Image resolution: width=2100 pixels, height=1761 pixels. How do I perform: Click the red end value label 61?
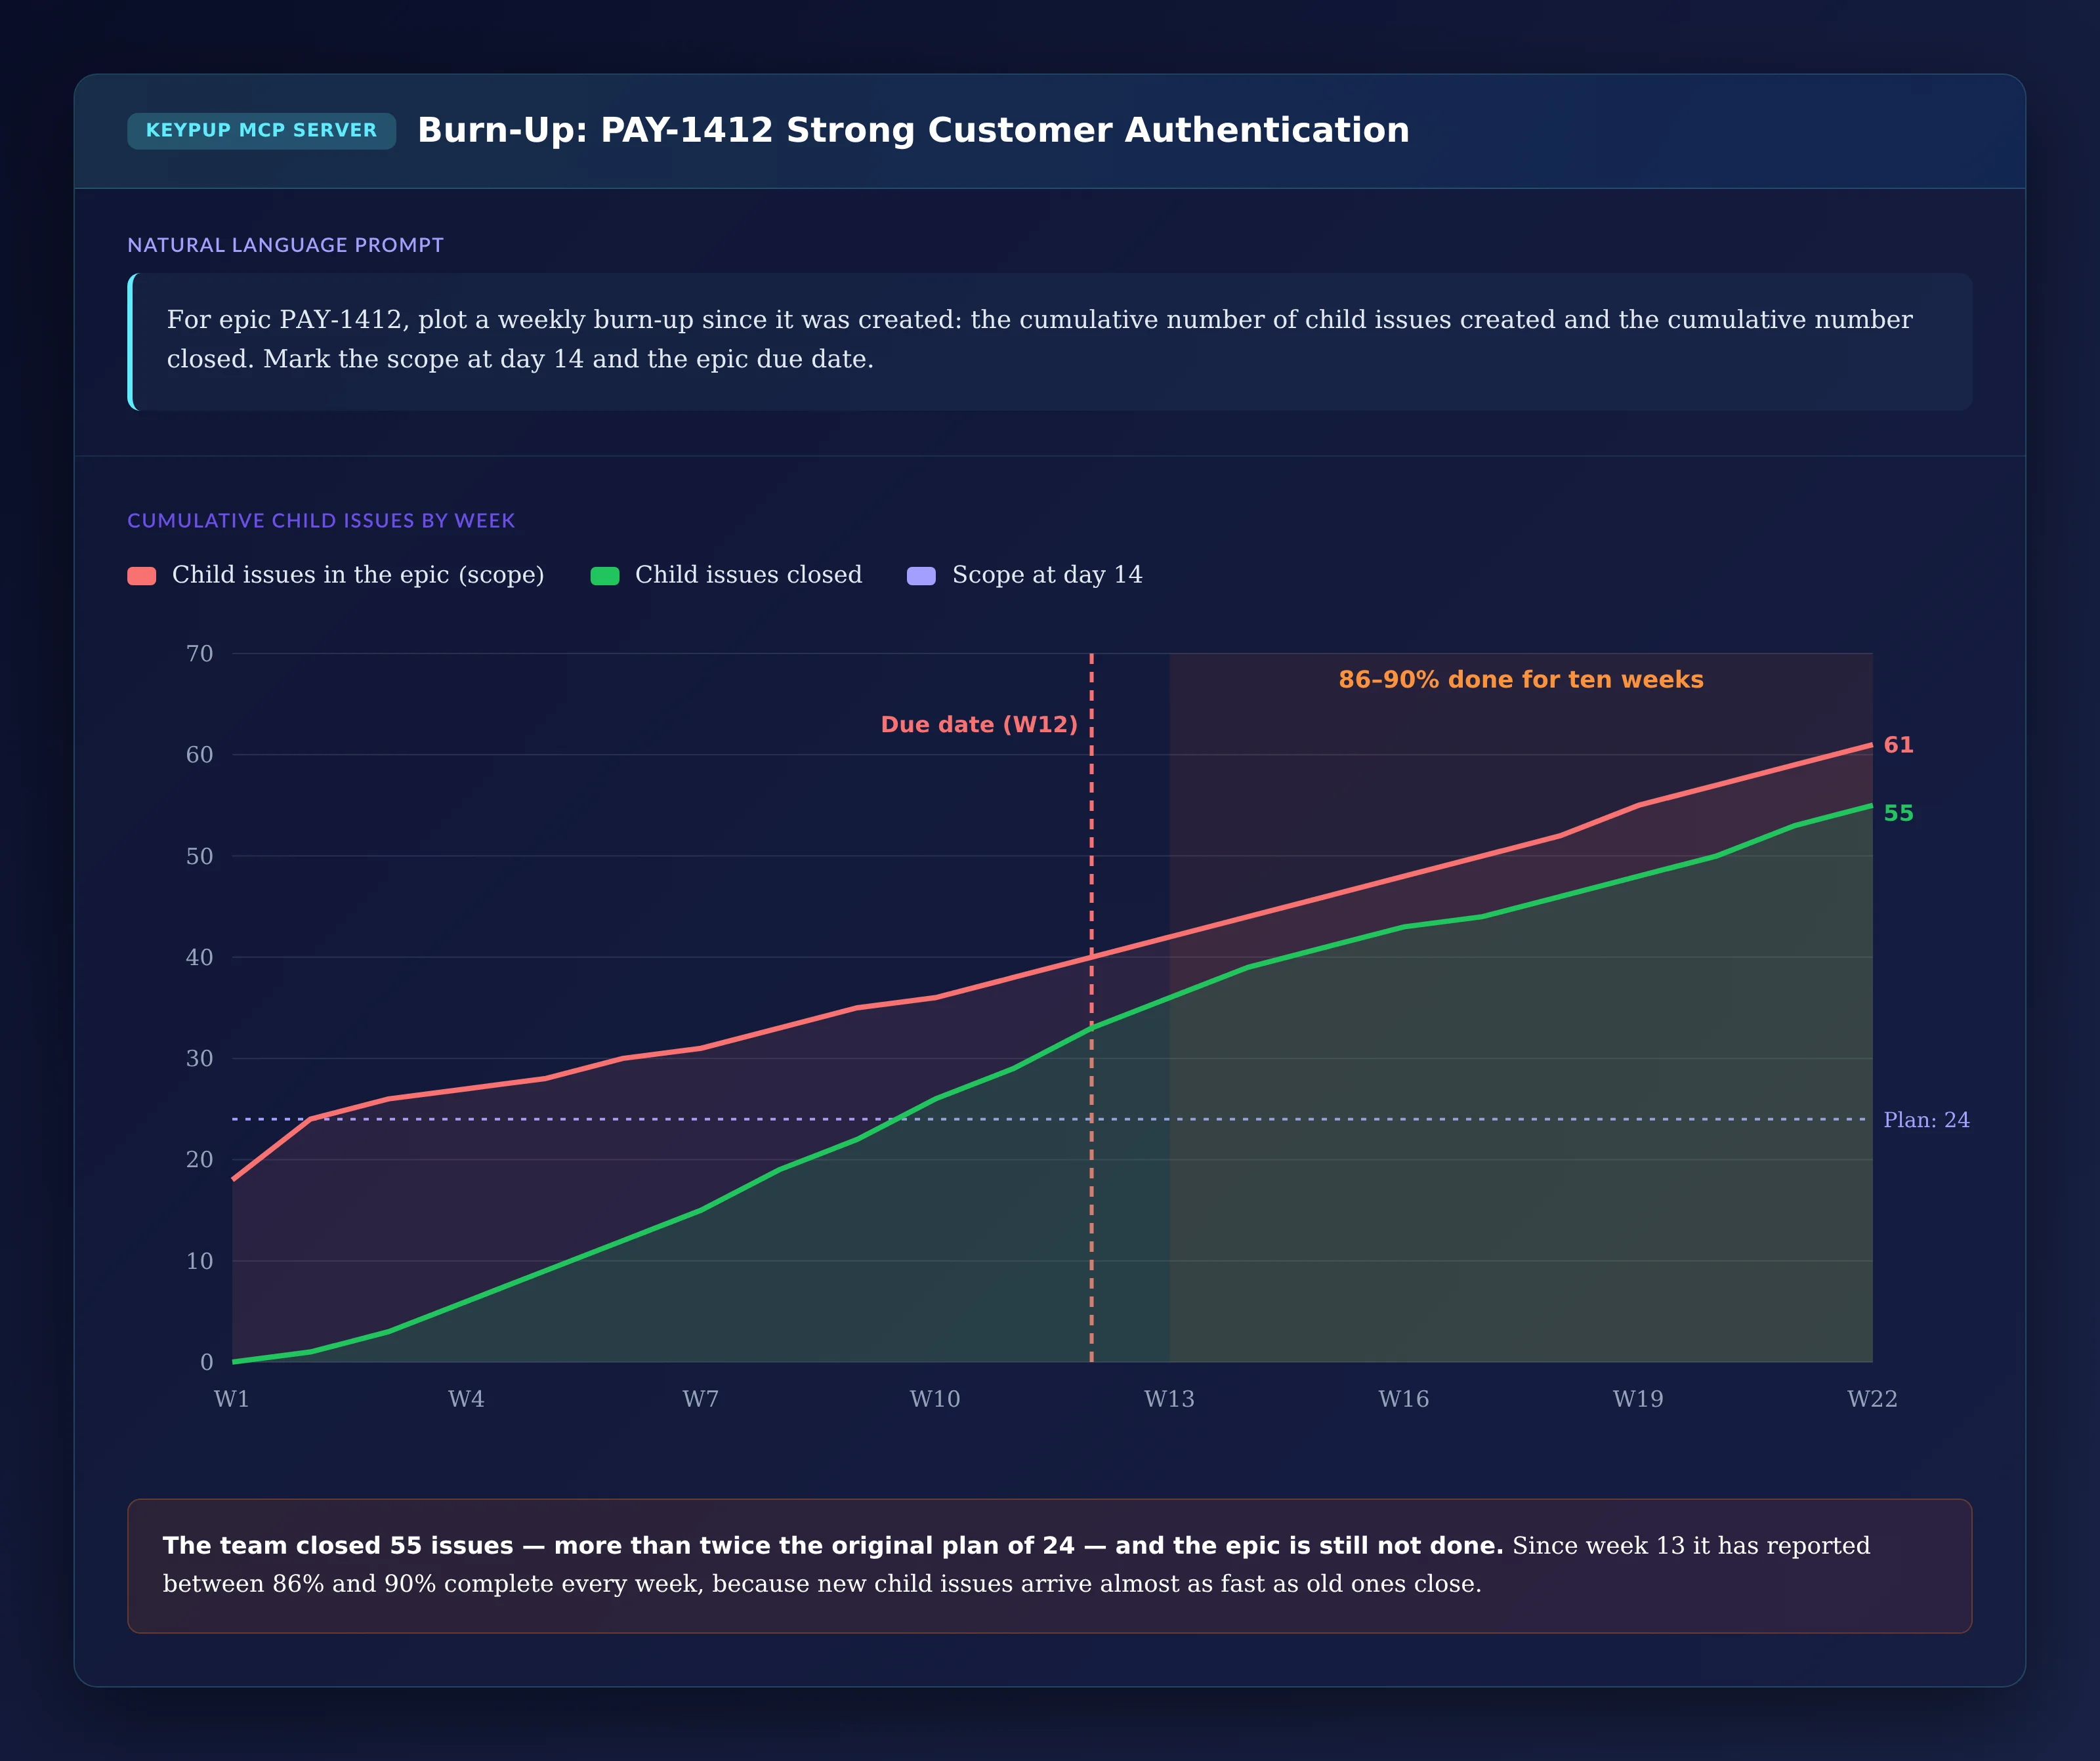tap(1898, 745)
